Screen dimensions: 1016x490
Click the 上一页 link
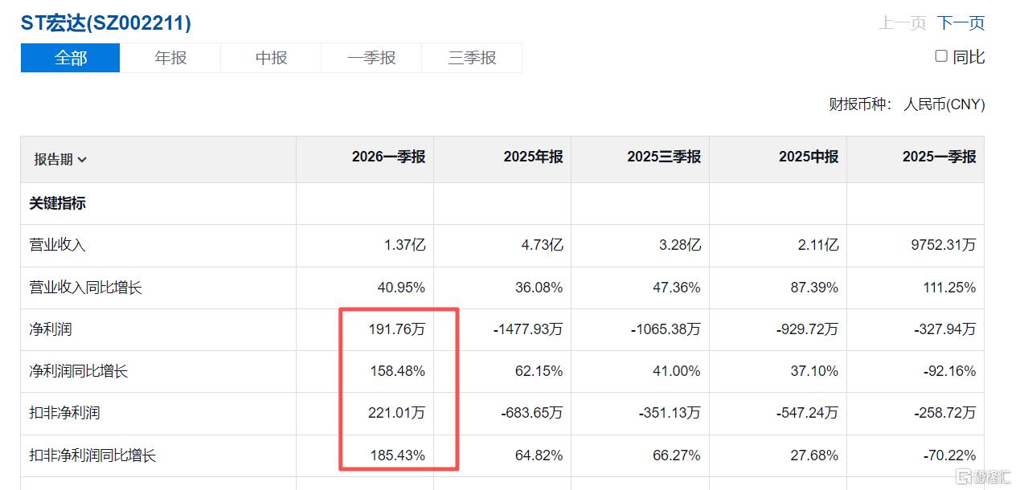pos(902,22)
